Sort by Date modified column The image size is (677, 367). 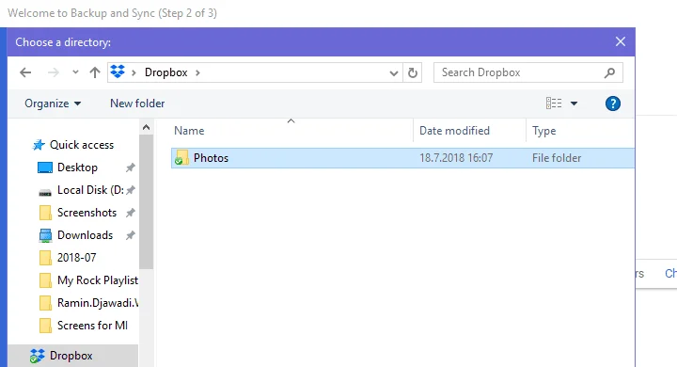(455, 131)
